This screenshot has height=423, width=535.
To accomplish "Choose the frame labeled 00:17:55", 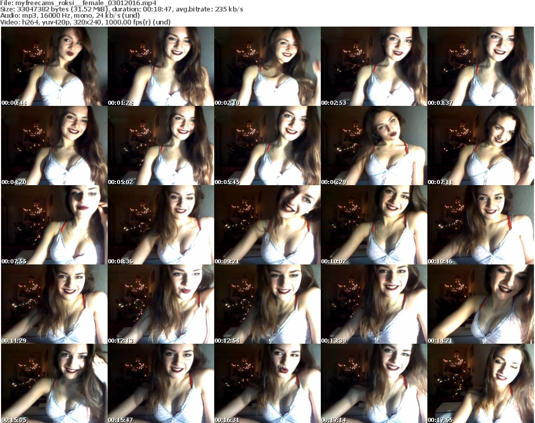I will click(x=481, y=383).
